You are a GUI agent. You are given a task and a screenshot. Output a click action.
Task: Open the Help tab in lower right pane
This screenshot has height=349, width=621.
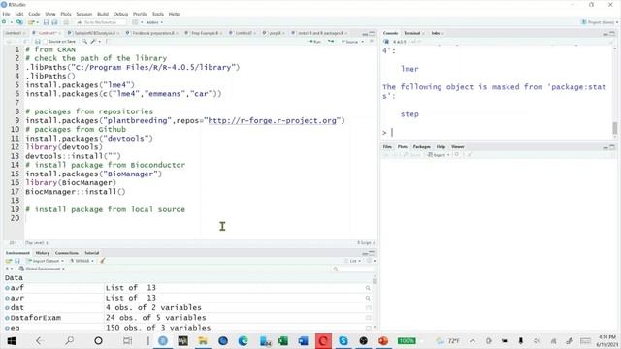pos(441,146)
